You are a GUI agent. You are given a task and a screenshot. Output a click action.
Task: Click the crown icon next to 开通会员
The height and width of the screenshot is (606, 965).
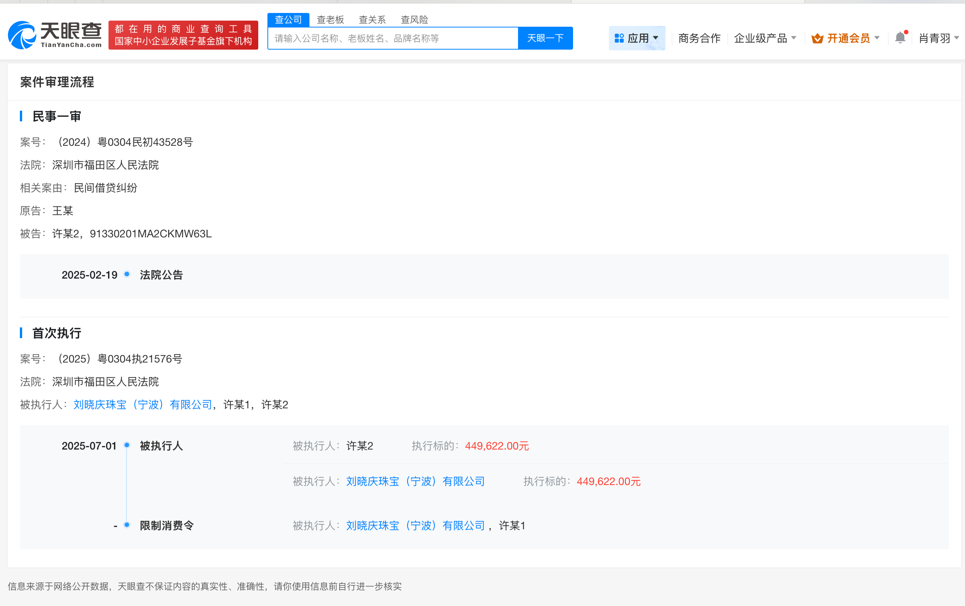[818, 38]
